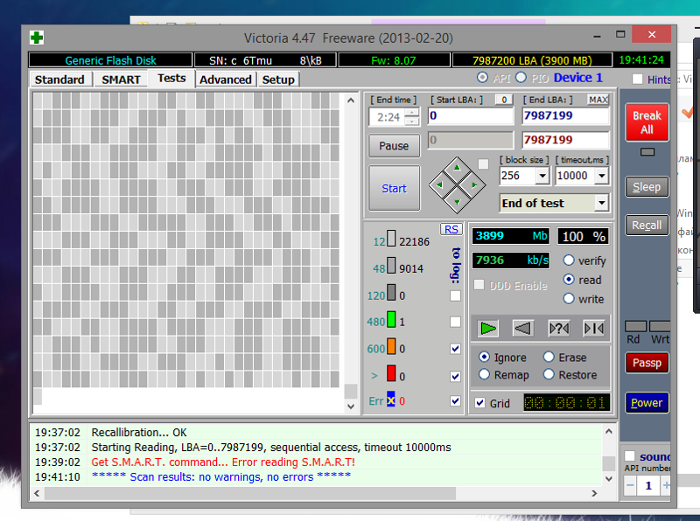The width and height of the screenshot is (700, 521).
Task: Click the right arrow on navigation diamond
Action: coord(473,184)
